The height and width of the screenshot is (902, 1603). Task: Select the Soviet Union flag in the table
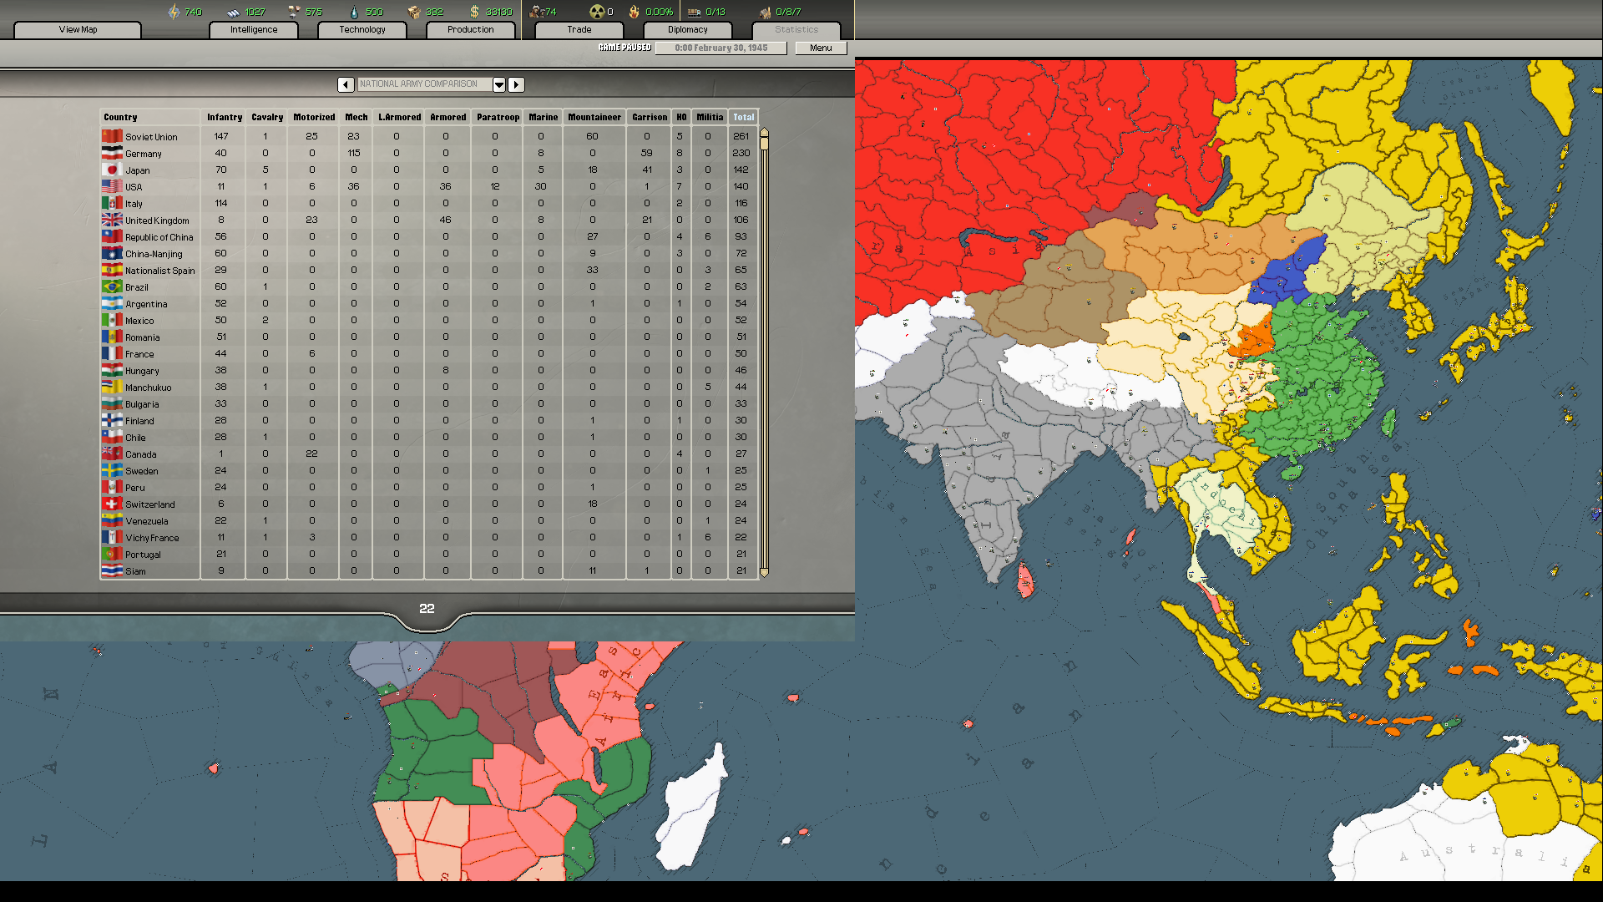pos(112,135)
